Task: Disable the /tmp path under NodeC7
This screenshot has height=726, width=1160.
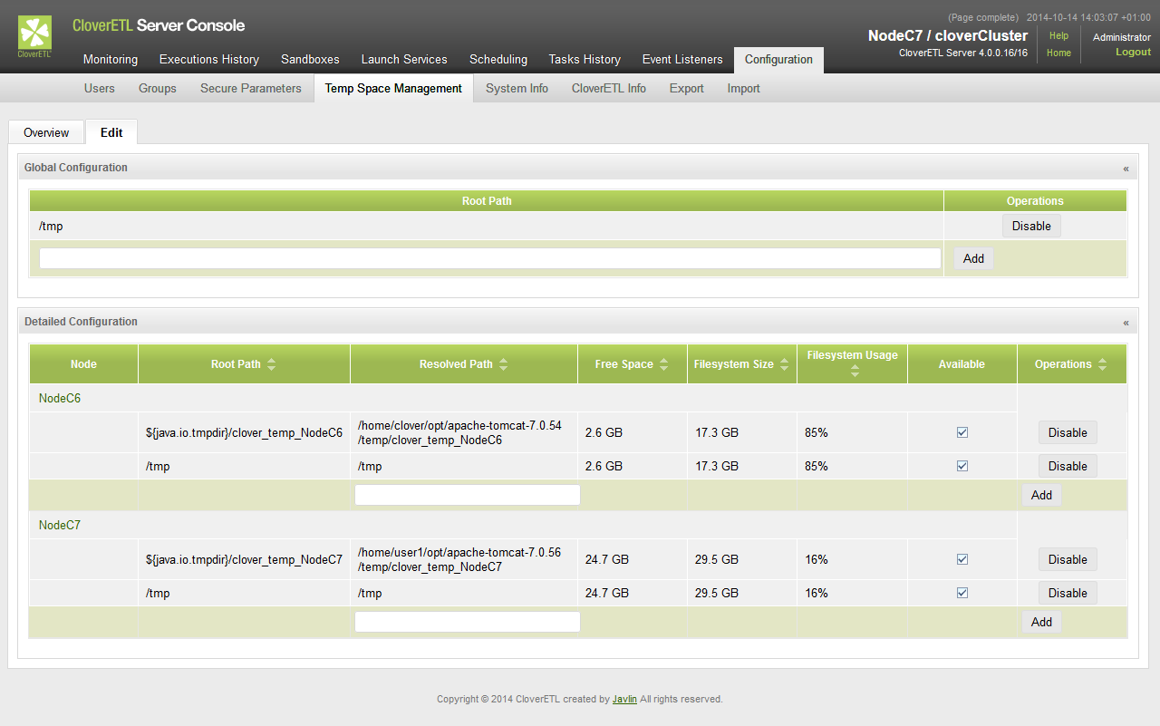Action: (x=1068, y=593)
